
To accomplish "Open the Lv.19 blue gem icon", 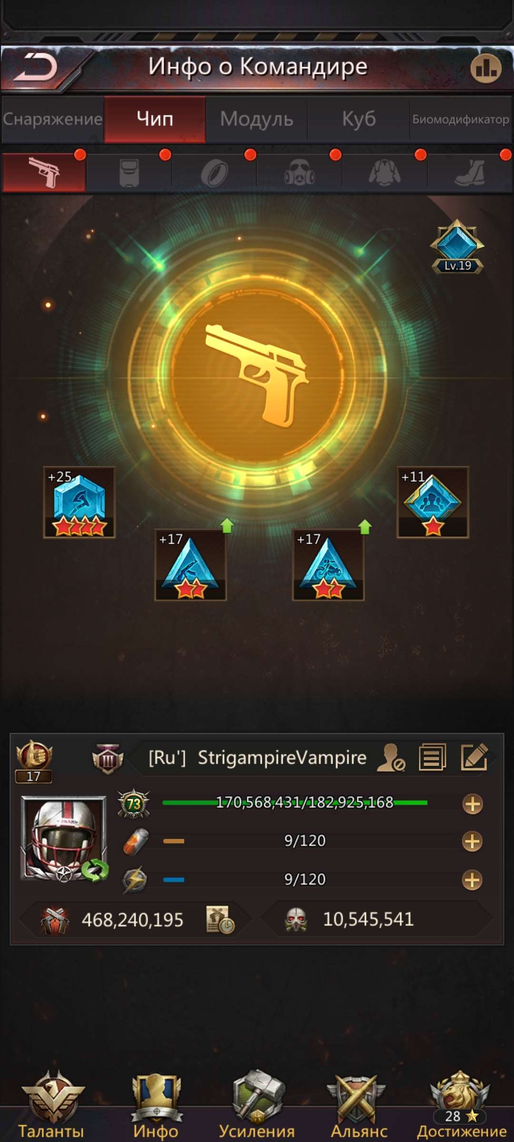I will click(x=457, y=246).
